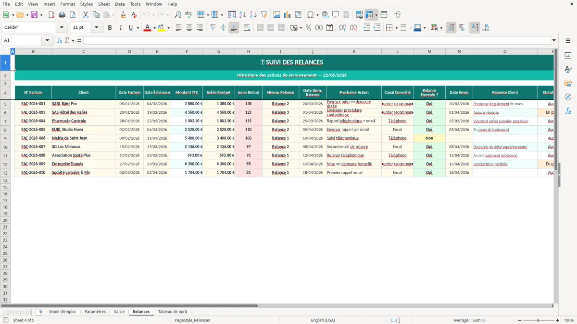
Task: Expand the formula bar
Action: point(554,40)
